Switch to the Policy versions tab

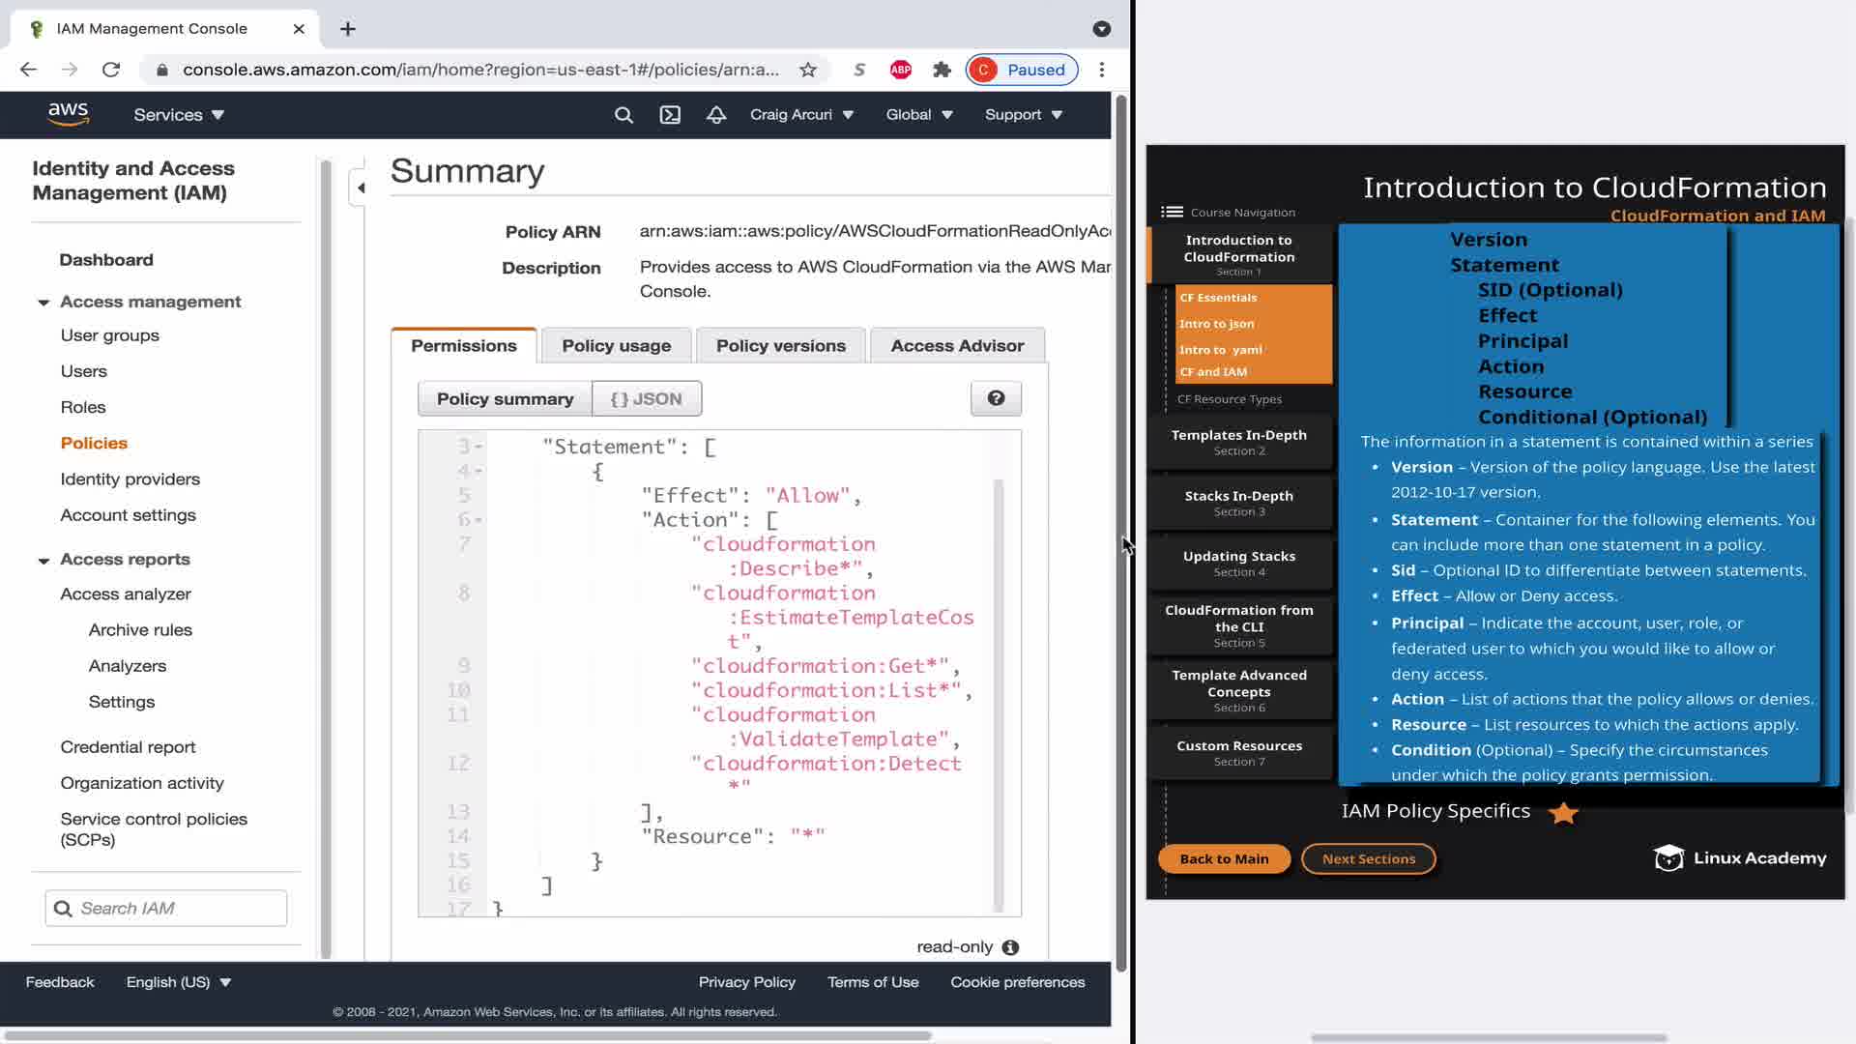[x=780, y=345]
